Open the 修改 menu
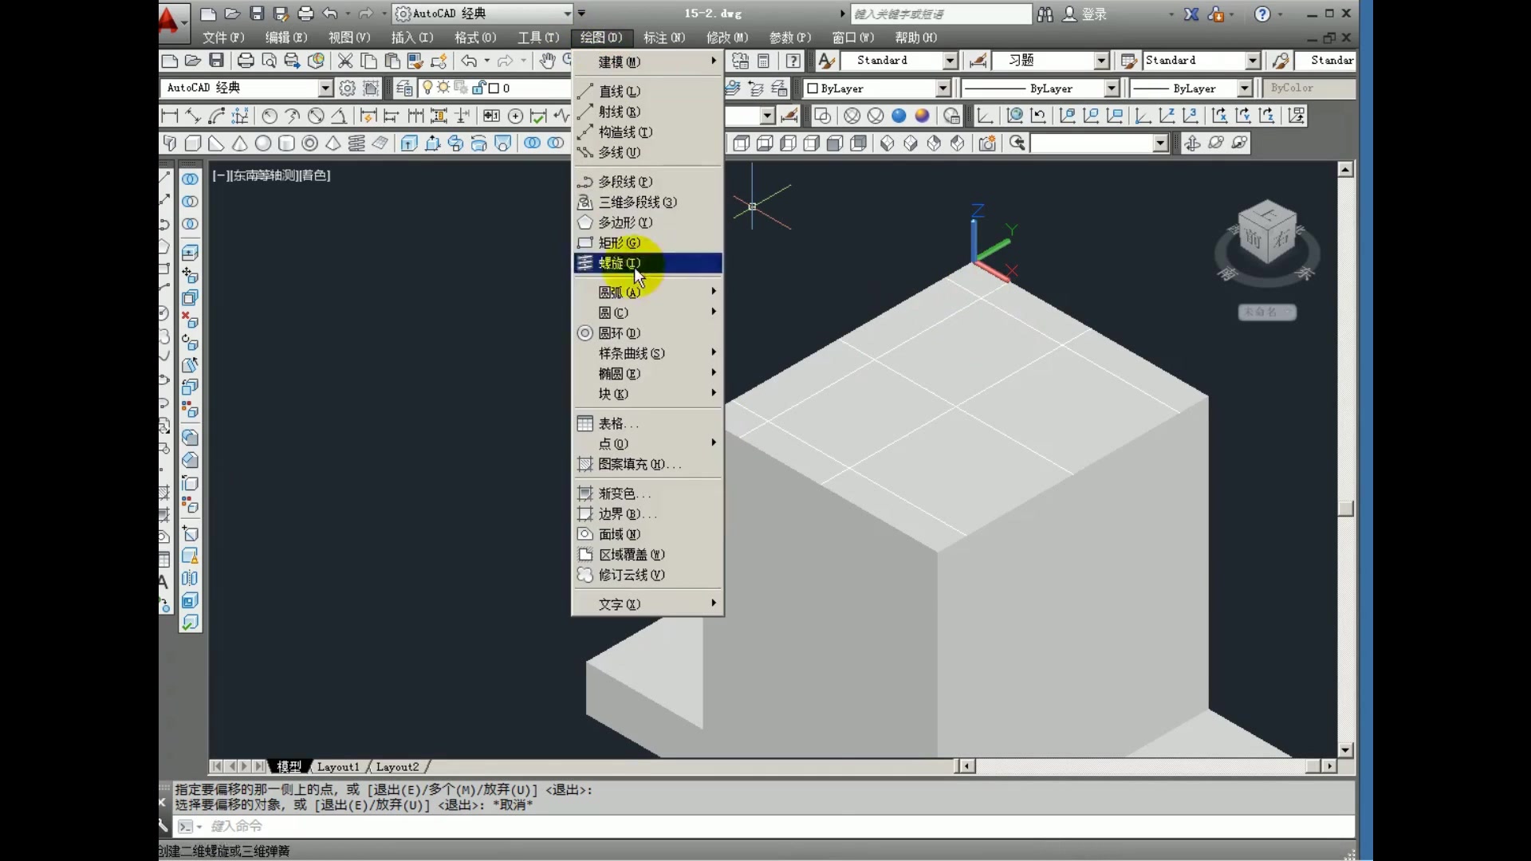 tap(726, 37)
